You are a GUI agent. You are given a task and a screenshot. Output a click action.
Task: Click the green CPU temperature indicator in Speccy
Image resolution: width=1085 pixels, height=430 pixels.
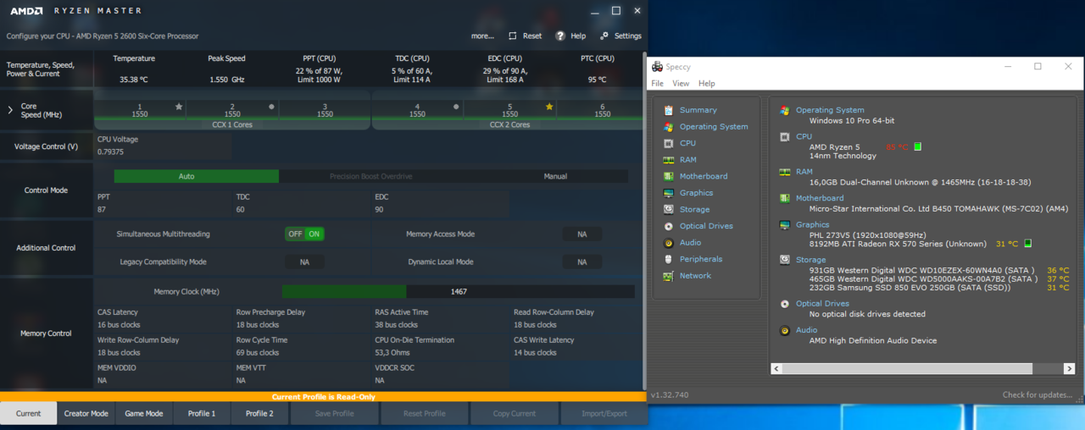(917, 146)
